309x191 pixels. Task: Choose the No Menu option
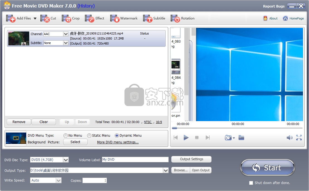coord(65,136)
